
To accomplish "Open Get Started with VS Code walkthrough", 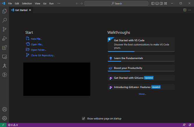I will click(x=141, y=44).
